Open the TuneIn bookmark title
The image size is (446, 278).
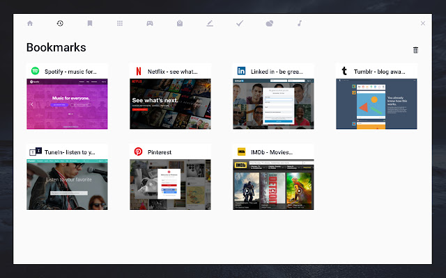[70, 152]
